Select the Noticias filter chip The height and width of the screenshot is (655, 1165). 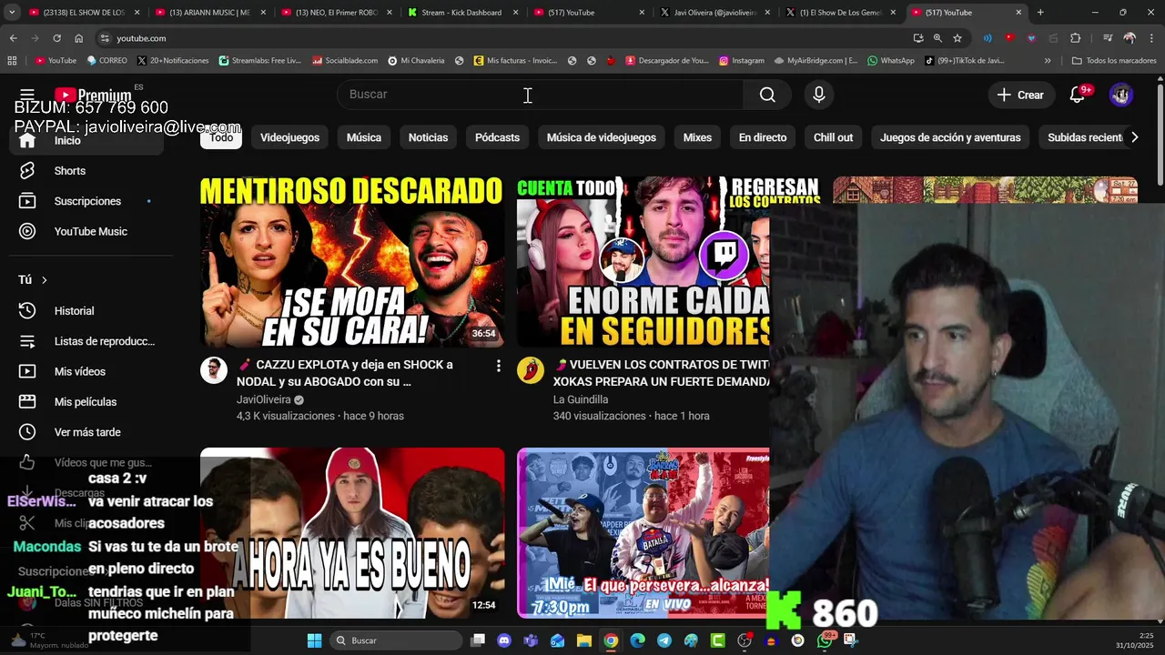[x=428, y=137]
